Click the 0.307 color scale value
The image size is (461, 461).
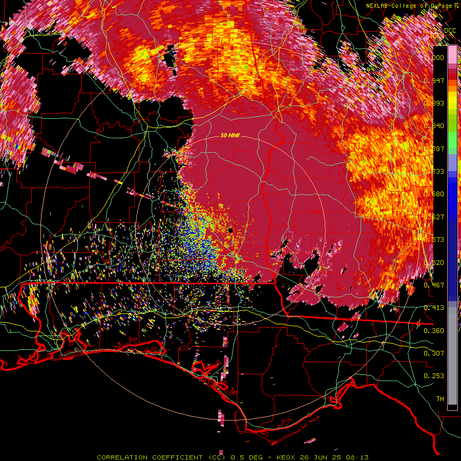pyautogui.click(x=434, y=353)
